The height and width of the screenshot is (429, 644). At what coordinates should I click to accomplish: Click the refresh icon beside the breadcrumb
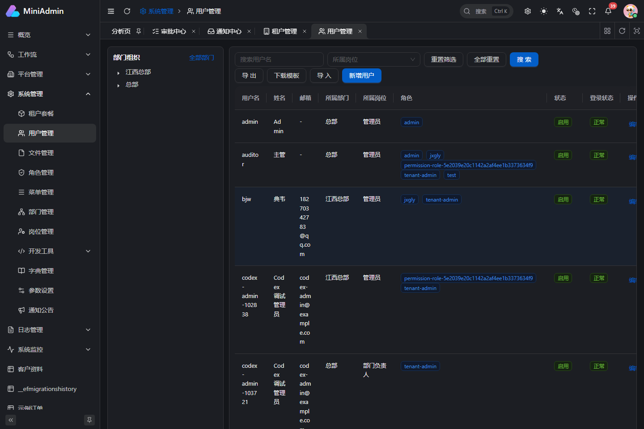(x=127, y=11)
